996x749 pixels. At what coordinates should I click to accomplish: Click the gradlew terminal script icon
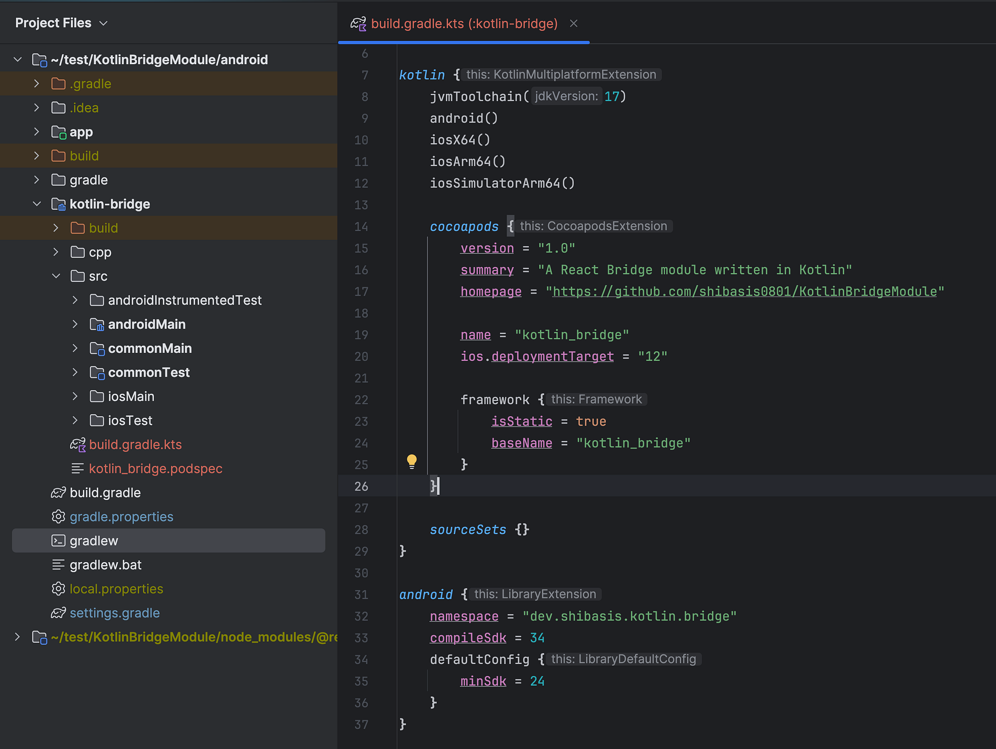click(58, 541)
